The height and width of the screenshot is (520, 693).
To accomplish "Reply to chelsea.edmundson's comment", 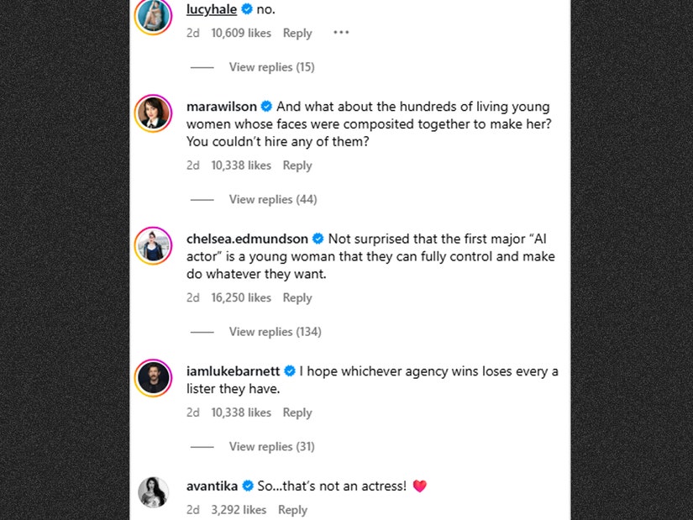I will pos(297,297).
